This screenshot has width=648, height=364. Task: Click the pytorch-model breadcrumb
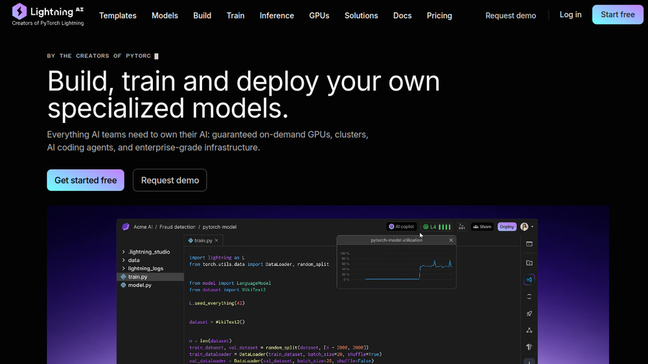point(220,227)
